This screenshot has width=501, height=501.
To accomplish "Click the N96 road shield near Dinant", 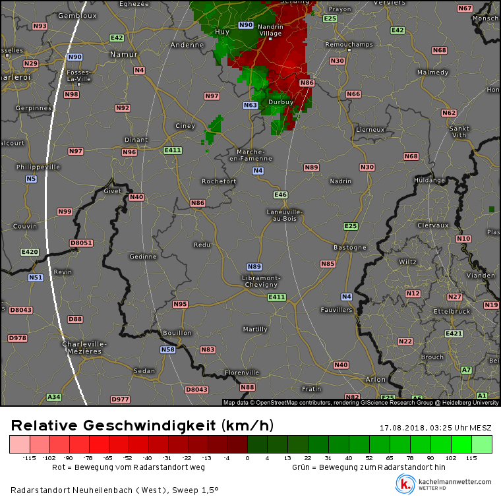I will 129,152.
